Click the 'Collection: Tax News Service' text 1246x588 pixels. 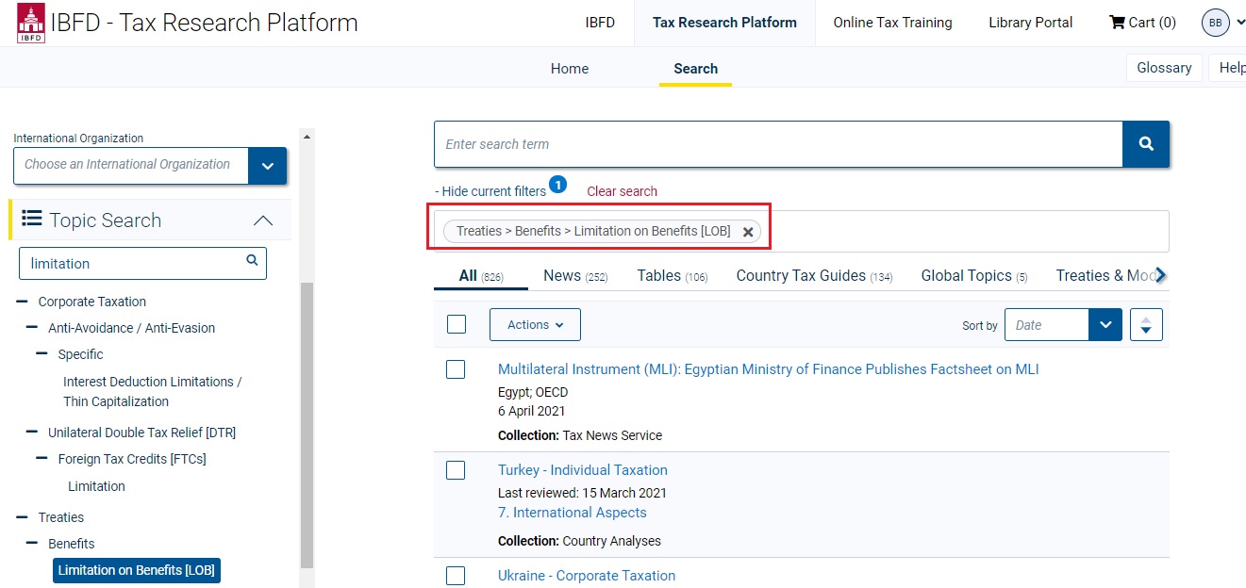tap(580, 435)
